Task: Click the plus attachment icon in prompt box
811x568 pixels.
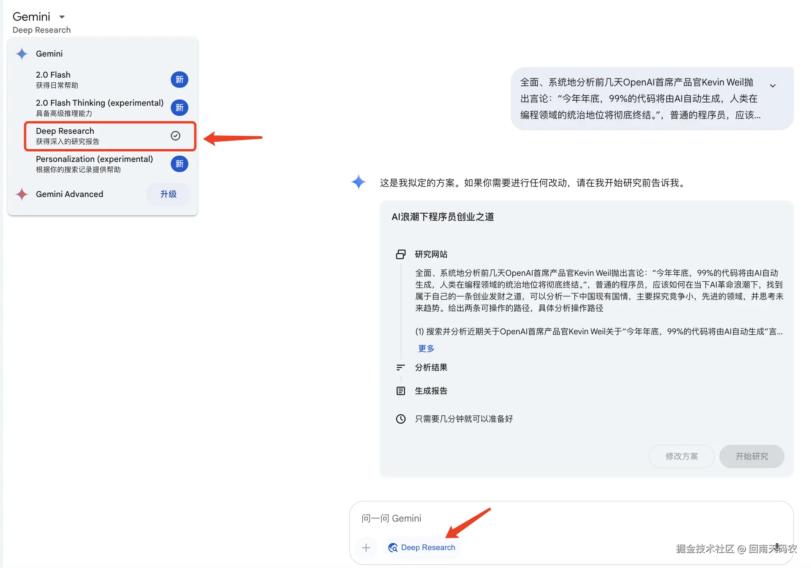Action: pos(366,548)
